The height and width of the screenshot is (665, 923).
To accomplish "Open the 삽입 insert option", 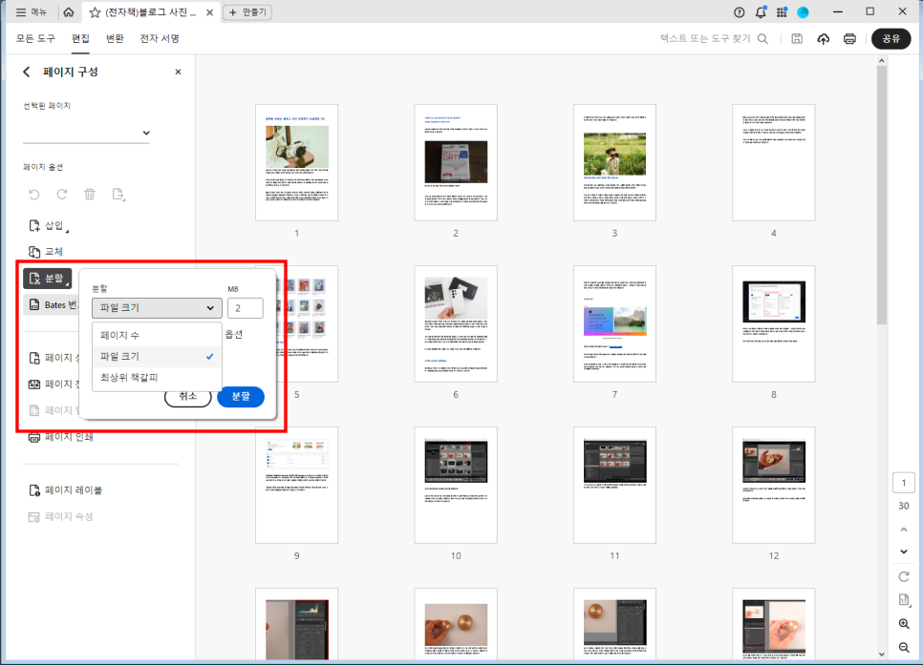I will pyautogui.click(x=48, y=226).
